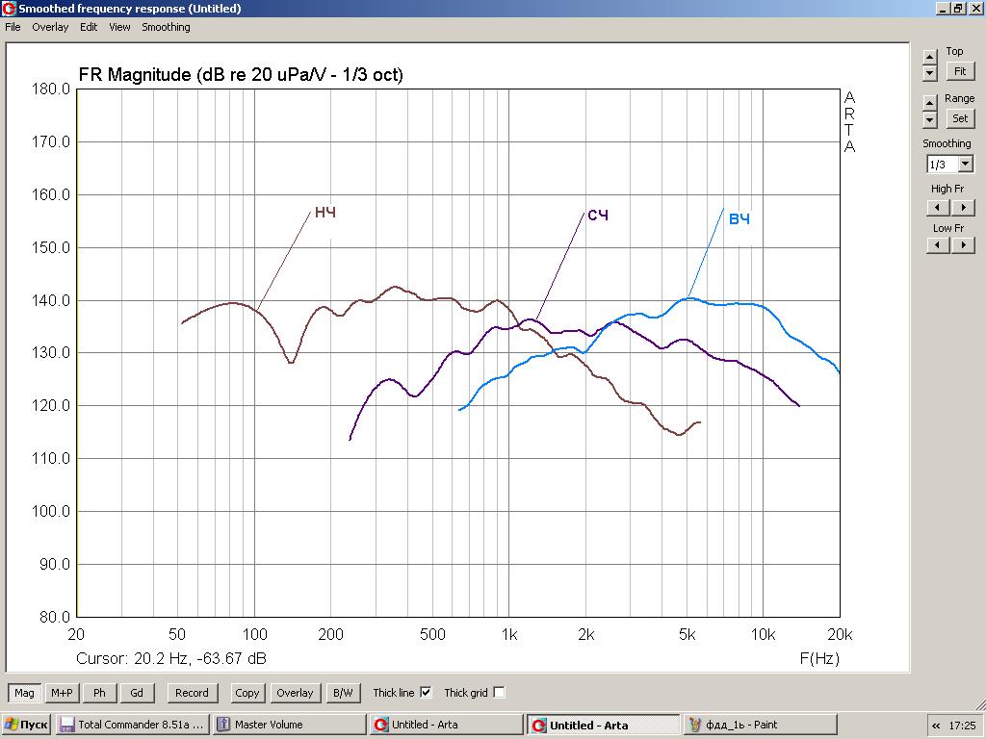Click the vertical ARTA watermark label
986x739 pixels.
pos(849,122)
